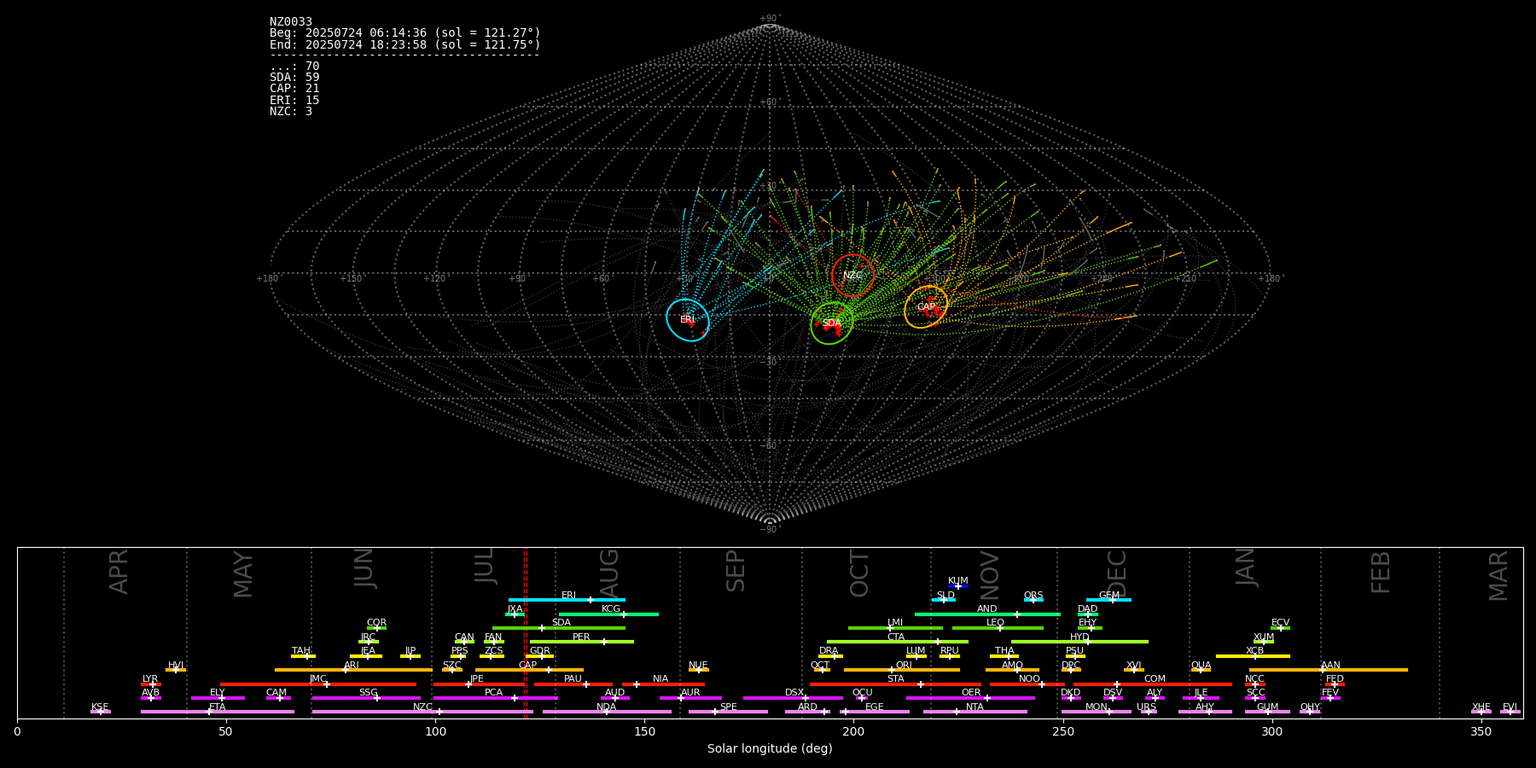Click the ERI cyan shower bar in the timeline

click(x=567, y=600)
